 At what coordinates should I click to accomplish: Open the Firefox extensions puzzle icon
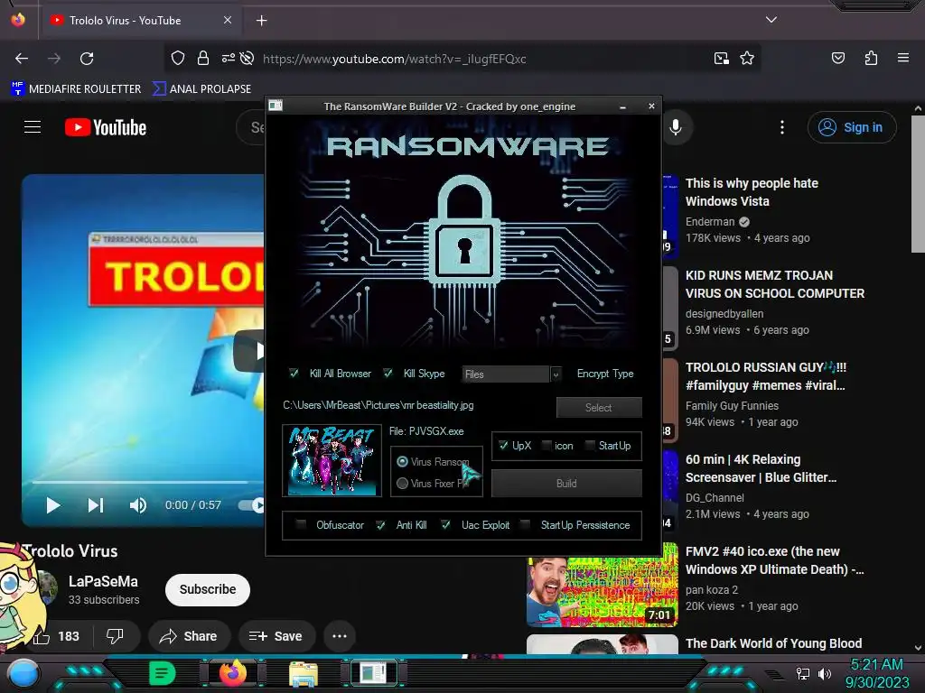(x=871, y=58)
